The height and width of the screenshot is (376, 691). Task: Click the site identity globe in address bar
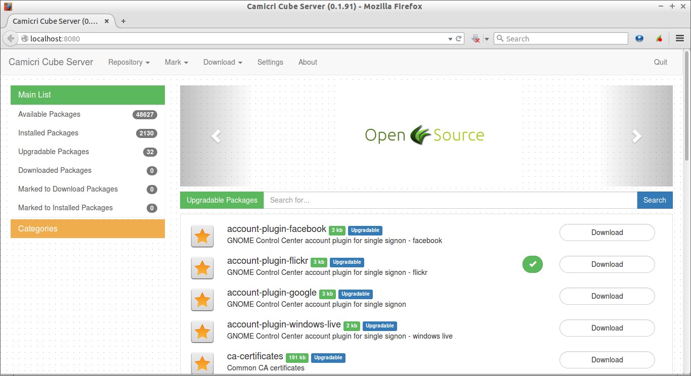coord(24,38)
